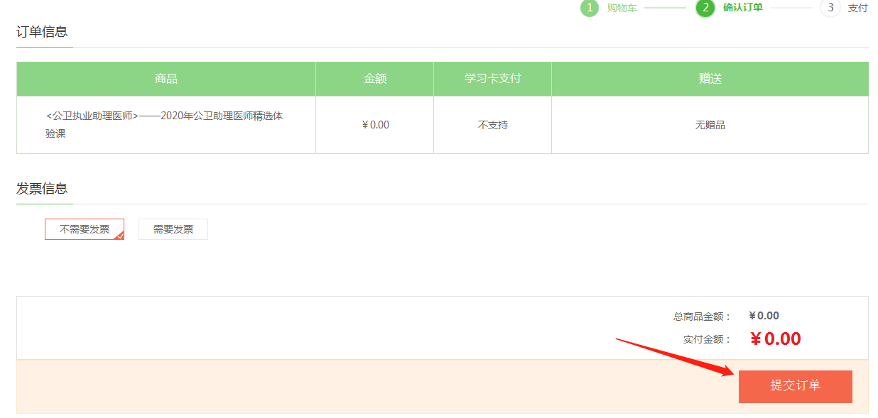The image size is (878, 418).
Task: Click the step 3 circle icon
Action: click(x=830, y=8)
